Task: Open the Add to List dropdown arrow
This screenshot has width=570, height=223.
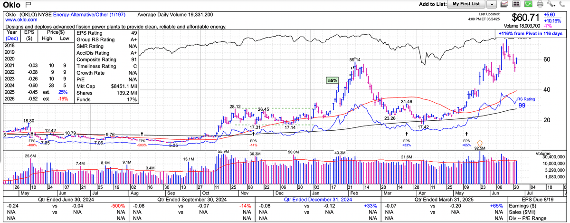Action: click(x=492, y=4)
